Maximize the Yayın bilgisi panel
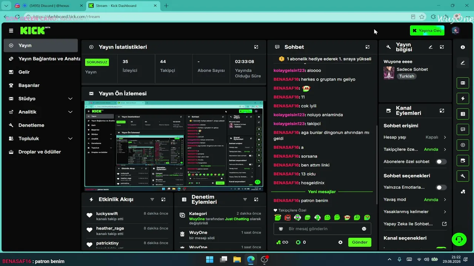This screenshot has height=266, width=474. (x=442, y=47)
